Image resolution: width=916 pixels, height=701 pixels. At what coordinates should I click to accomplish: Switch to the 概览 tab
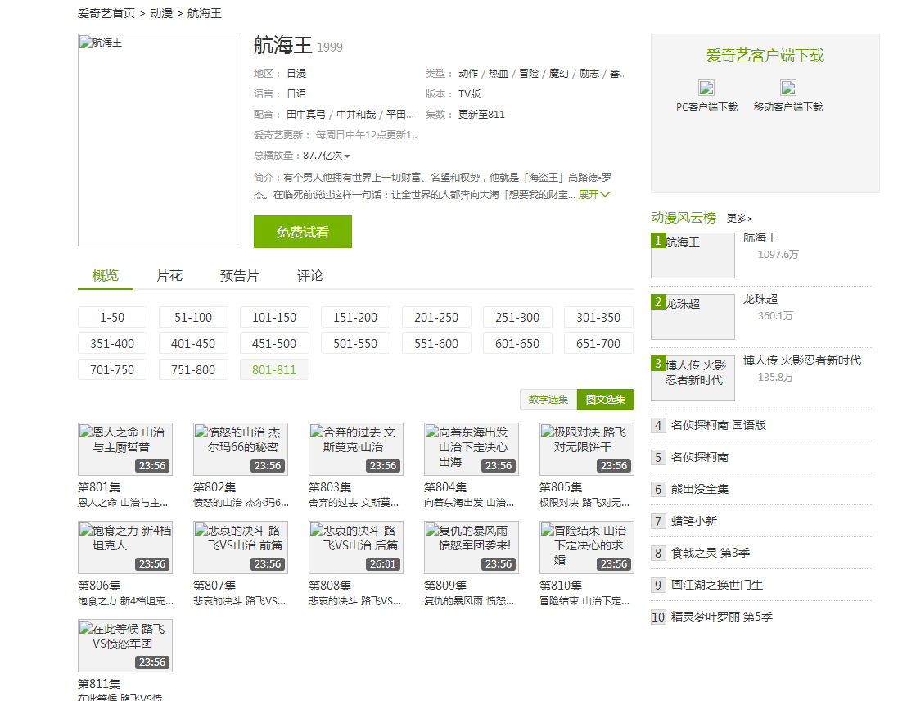tap(105, 275)
